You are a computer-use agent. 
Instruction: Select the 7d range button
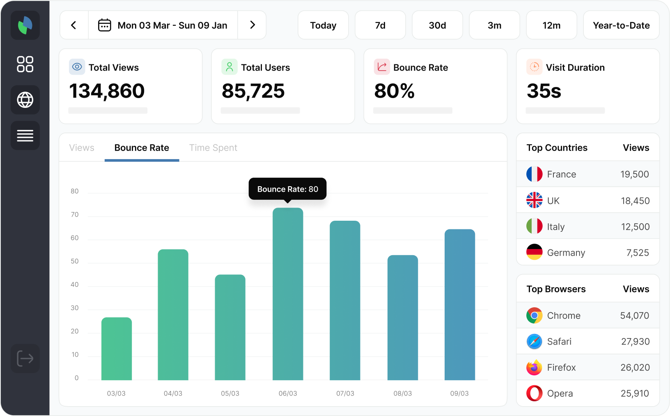coord(380,25)
